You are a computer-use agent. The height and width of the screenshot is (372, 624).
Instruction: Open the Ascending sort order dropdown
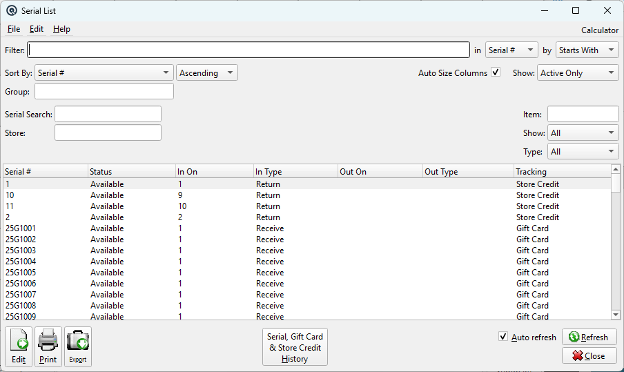(x=207, y=72)
